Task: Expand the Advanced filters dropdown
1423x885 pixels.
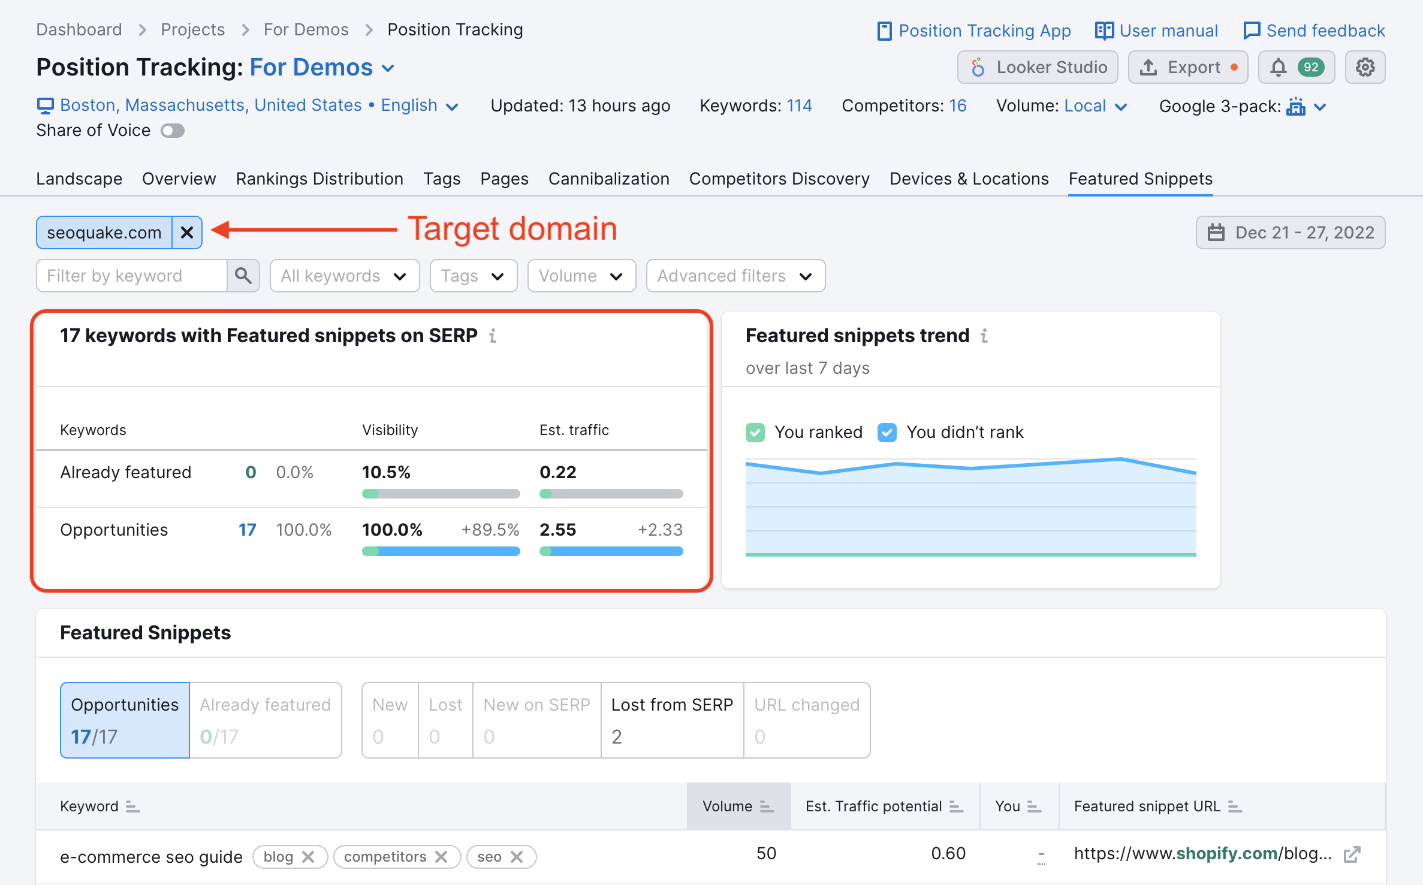Action: click(x=735, y=276)
